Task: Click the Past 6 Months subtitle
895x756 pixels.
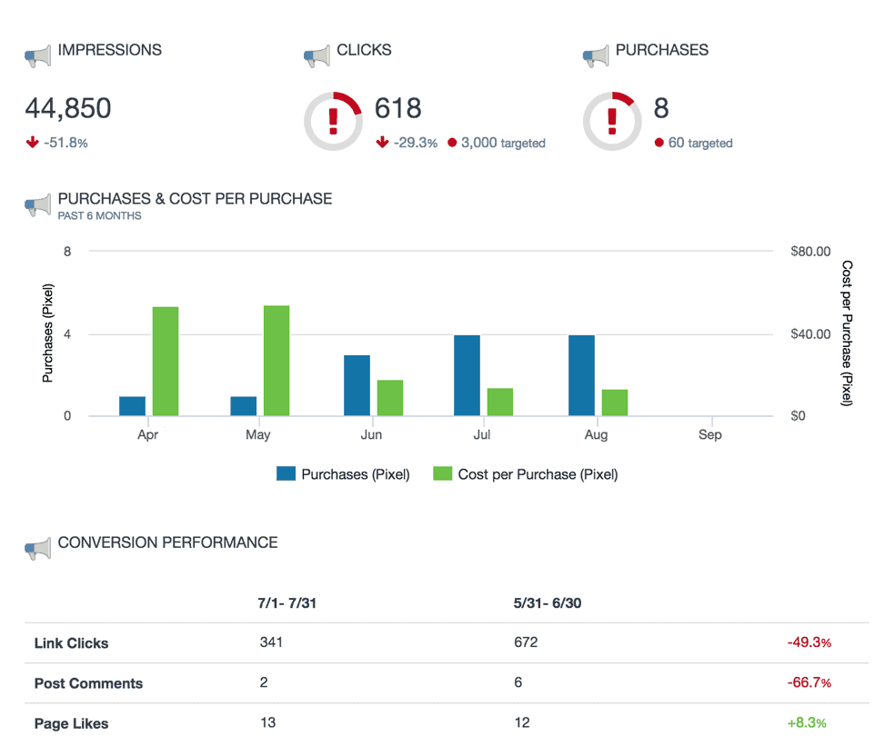Action: point(99,215)
